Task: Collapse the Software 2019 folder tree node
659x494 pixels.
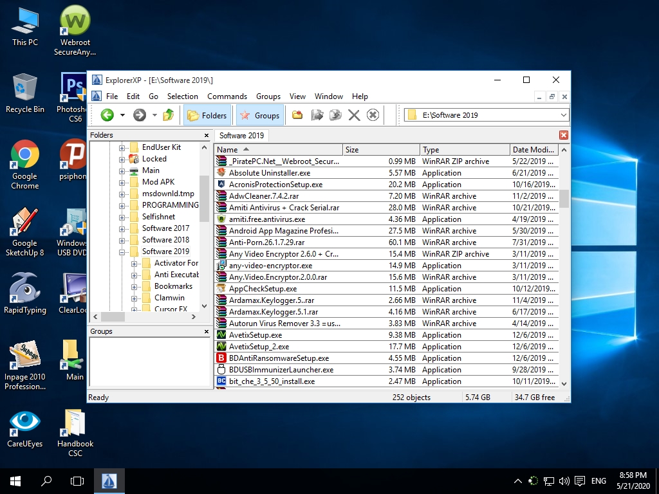Action: pos(122,251)
